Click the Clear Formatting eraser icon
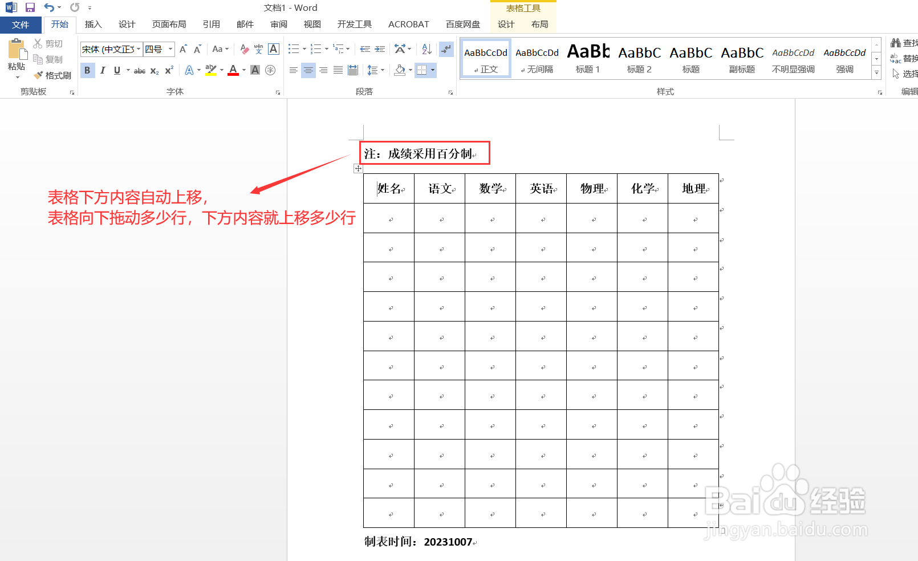 (245, 49)
